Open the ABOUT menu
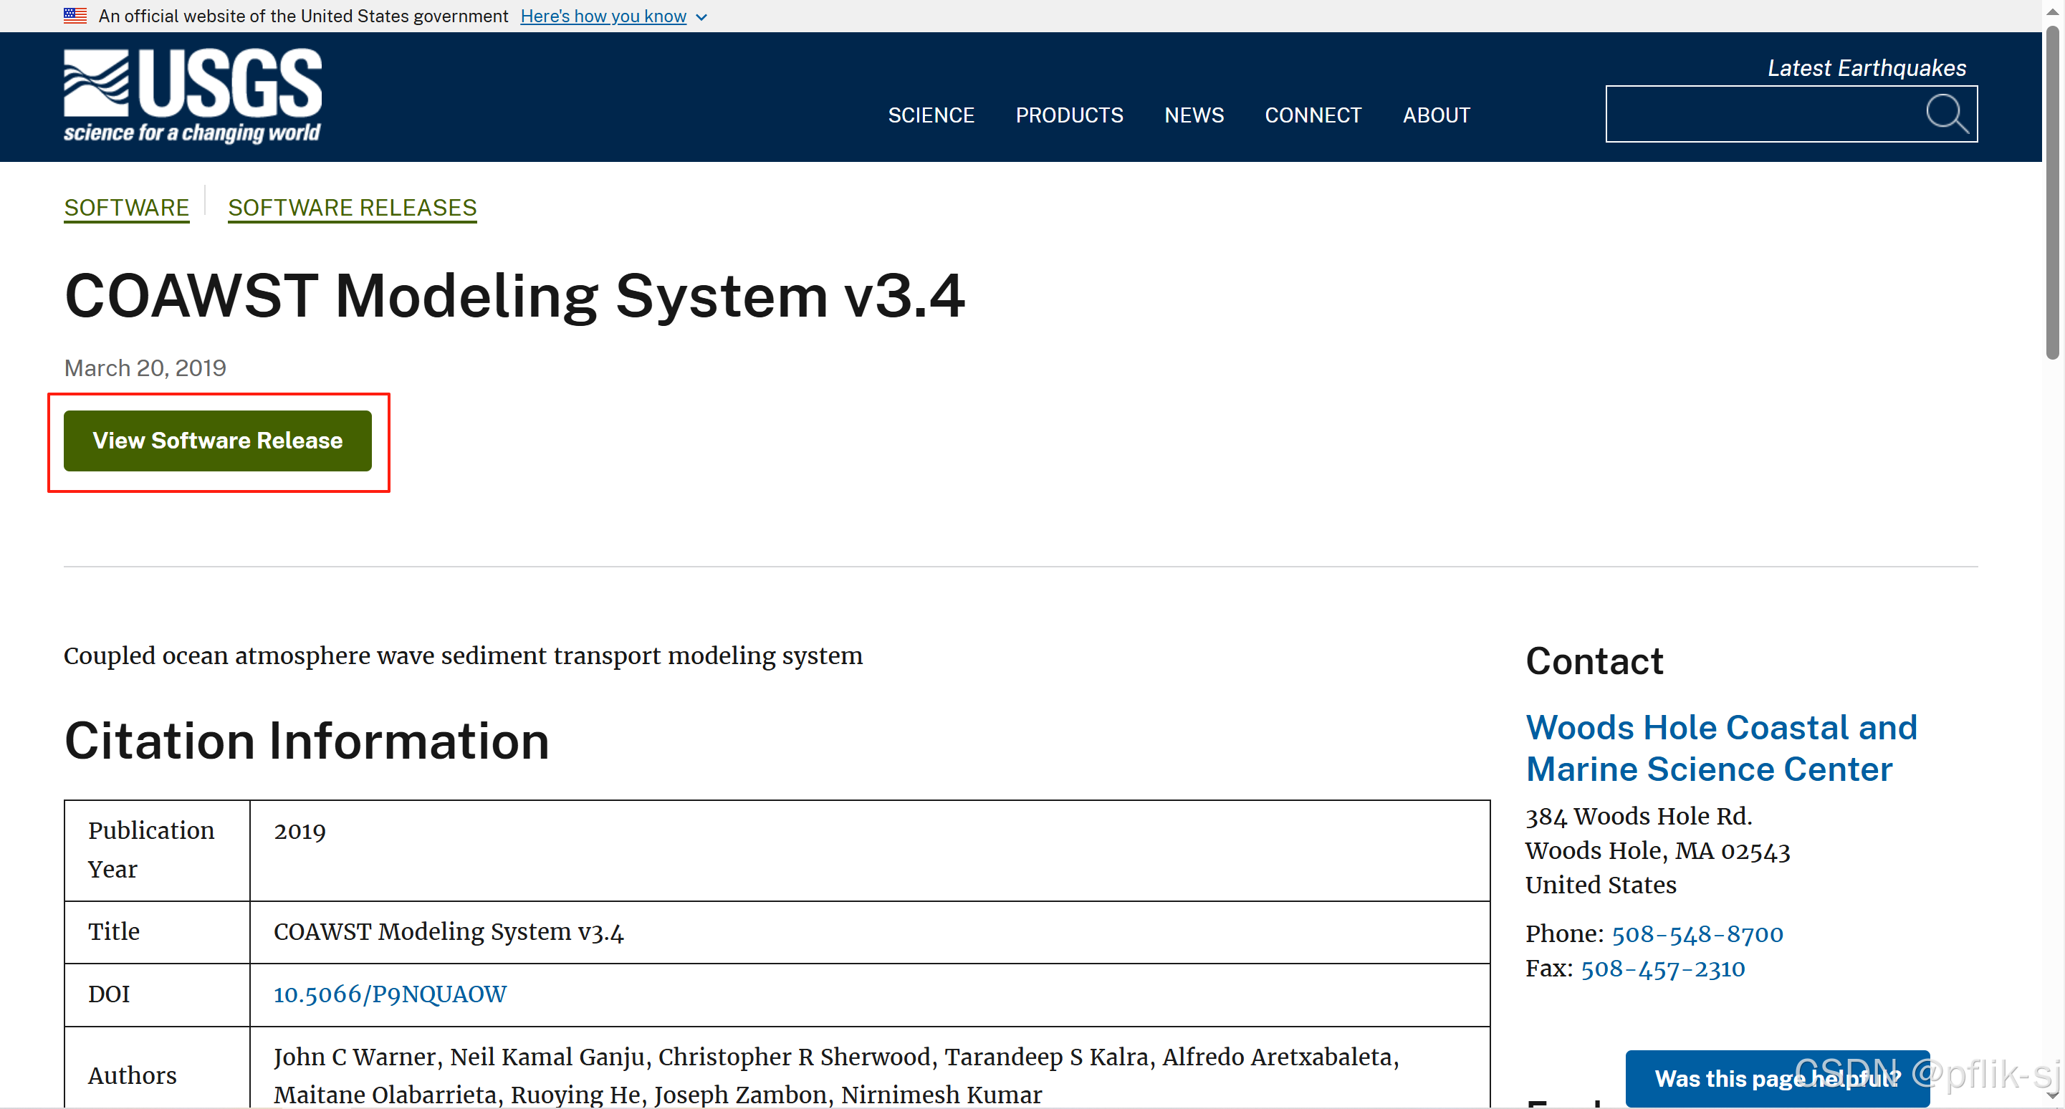 click(1436, 115)
